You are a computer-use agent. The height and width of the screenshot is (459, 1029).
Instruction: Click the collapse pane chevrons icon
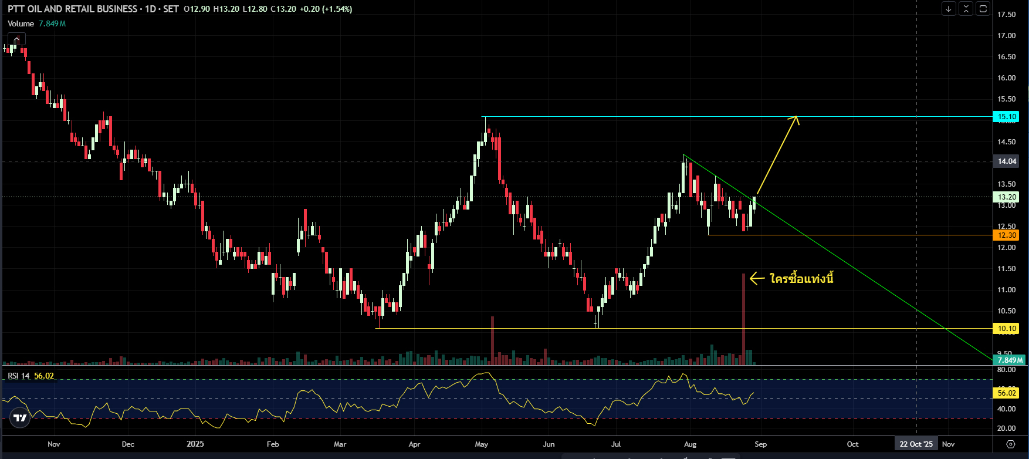[966, 9]
